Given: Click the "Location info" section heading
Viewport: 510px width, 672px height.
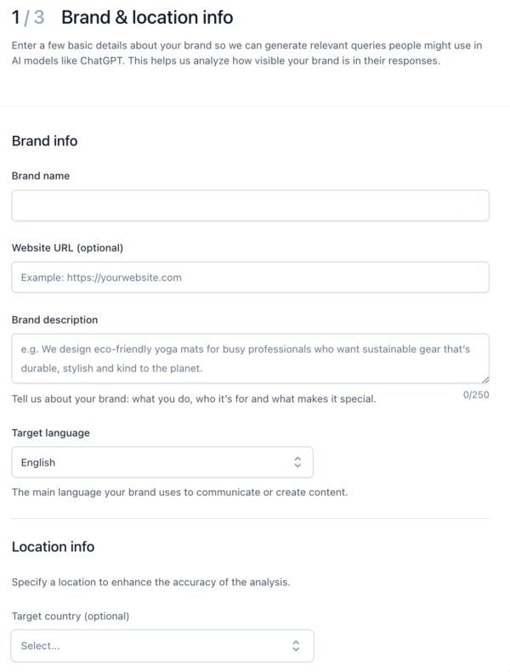Looking at the screenshot, I should point(53,546).
